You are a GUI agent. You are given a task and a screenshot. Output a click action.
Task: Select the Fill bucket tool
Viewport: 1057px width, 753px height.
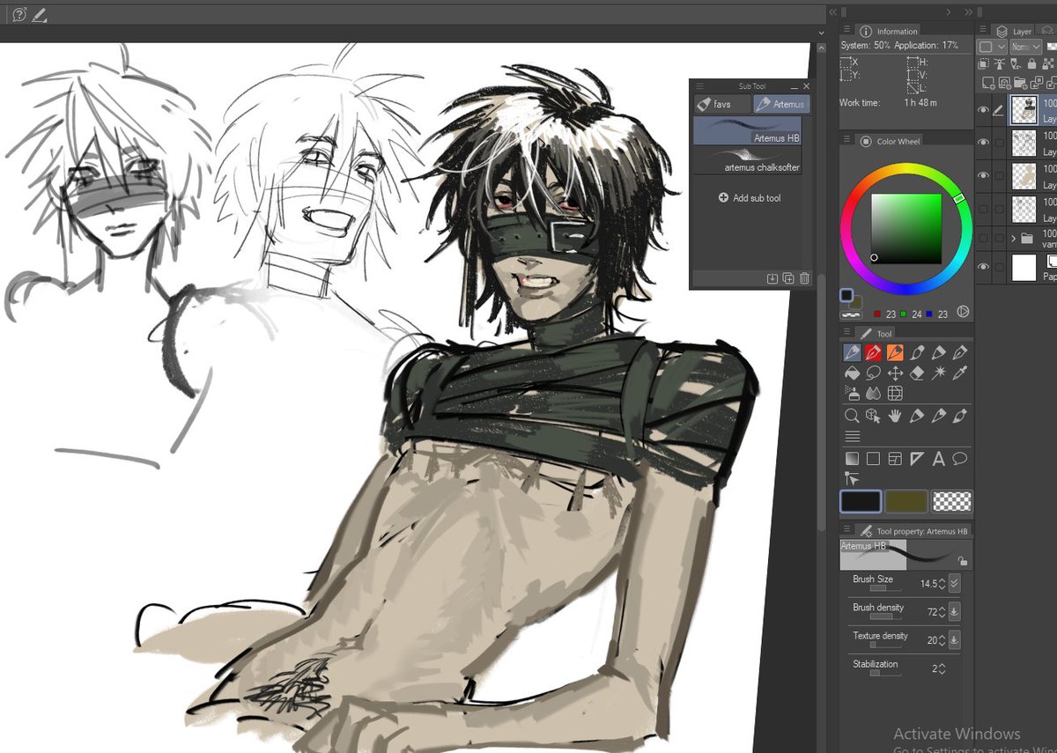852,373
